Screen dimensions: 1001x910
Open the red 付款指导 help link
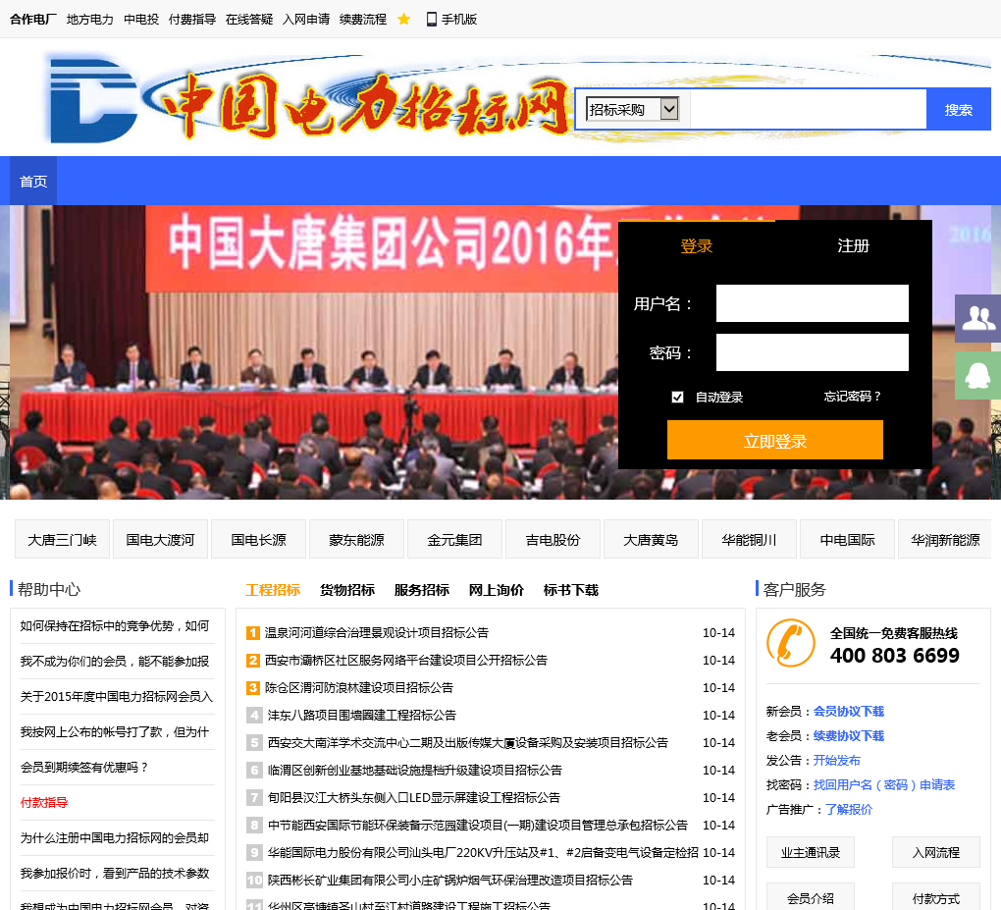click(x=44, y=802)
